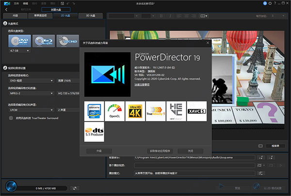291x196 pixels.
Task: Open the legal notices link
Action: [x=142, y=85]
